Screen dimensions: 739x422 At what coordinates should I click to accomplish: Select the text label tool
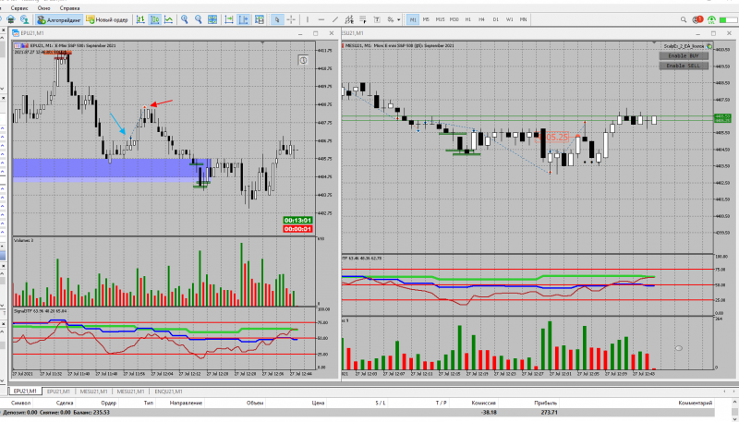tap(377, 19)
